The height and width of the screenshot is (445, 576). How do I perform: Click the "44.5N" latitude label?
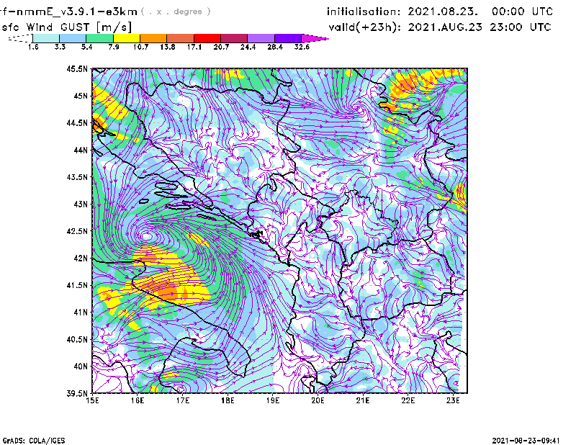(77, 122)
